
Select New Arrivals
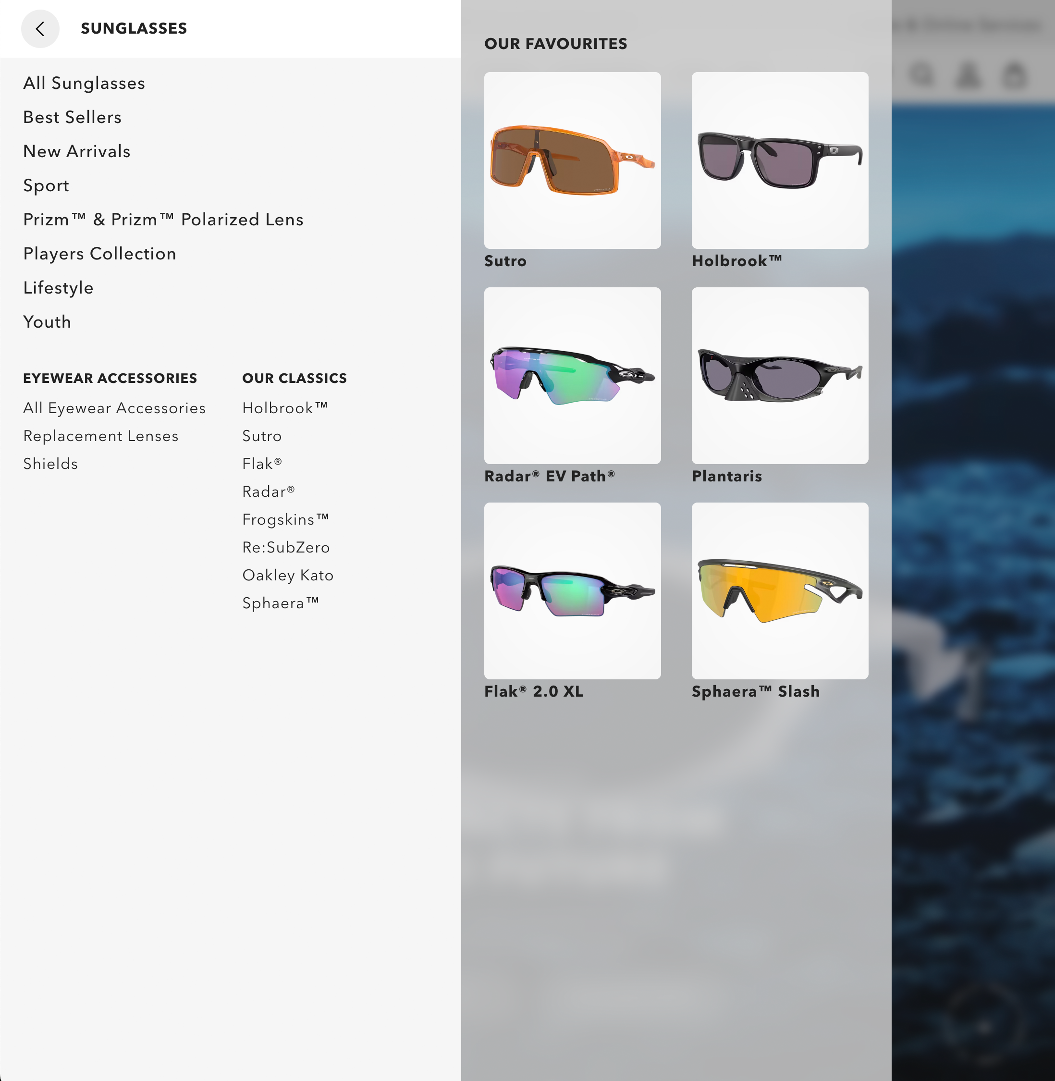pos(76,151)
